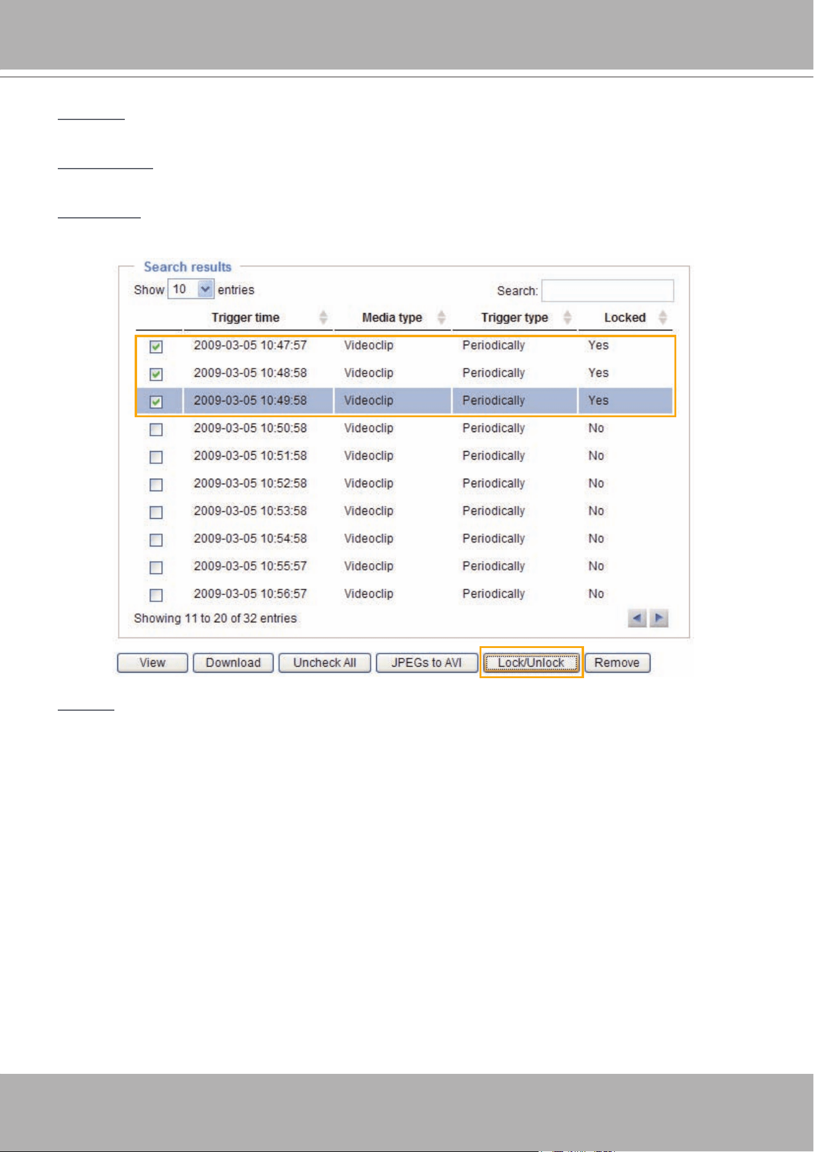Select row 2009-03-05 10:48:58

pos(405,373)
